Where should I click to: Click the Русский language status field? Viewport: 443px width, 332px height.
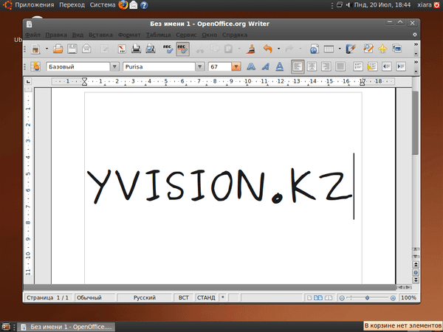pyautogui.click(x=145, y=297)
